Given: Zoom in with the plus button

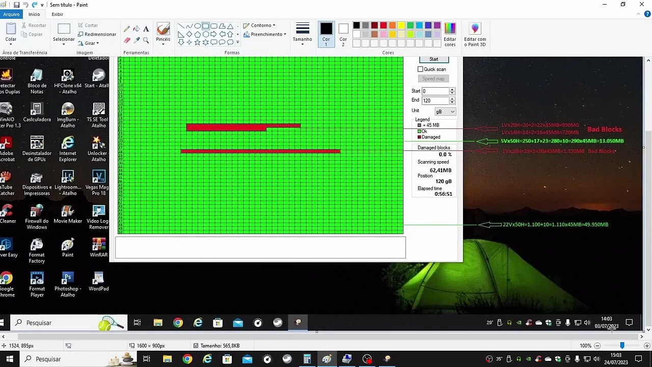Looking at the screenshot, I should 647,346.
